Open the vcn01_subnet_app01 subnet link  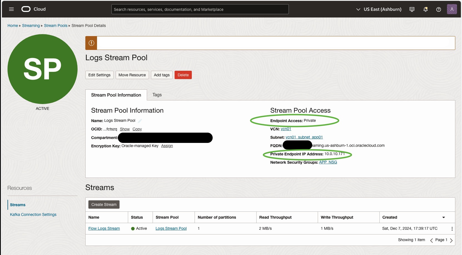(x=304, y=137)
